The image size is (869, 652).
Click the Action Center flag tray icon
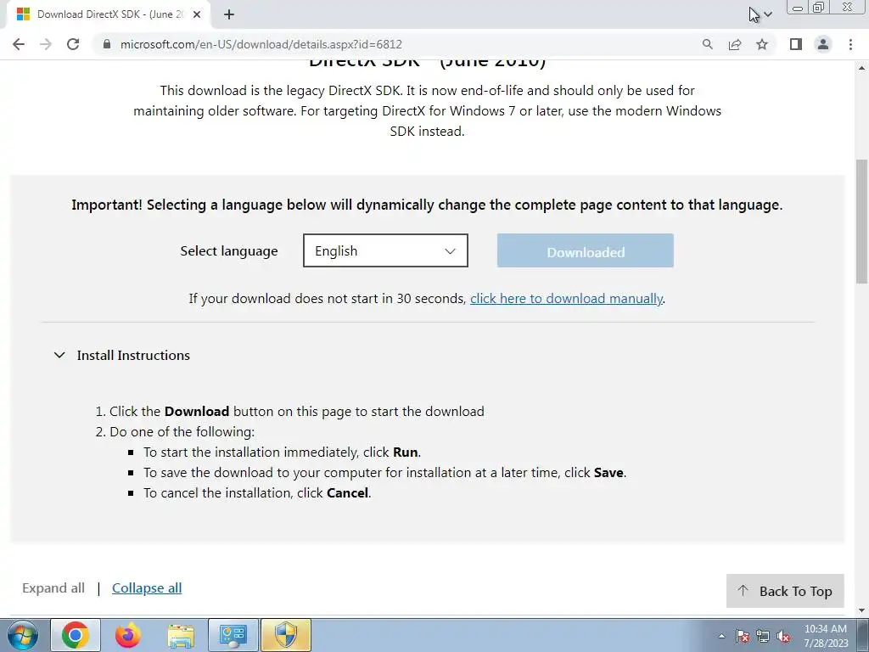743,636
